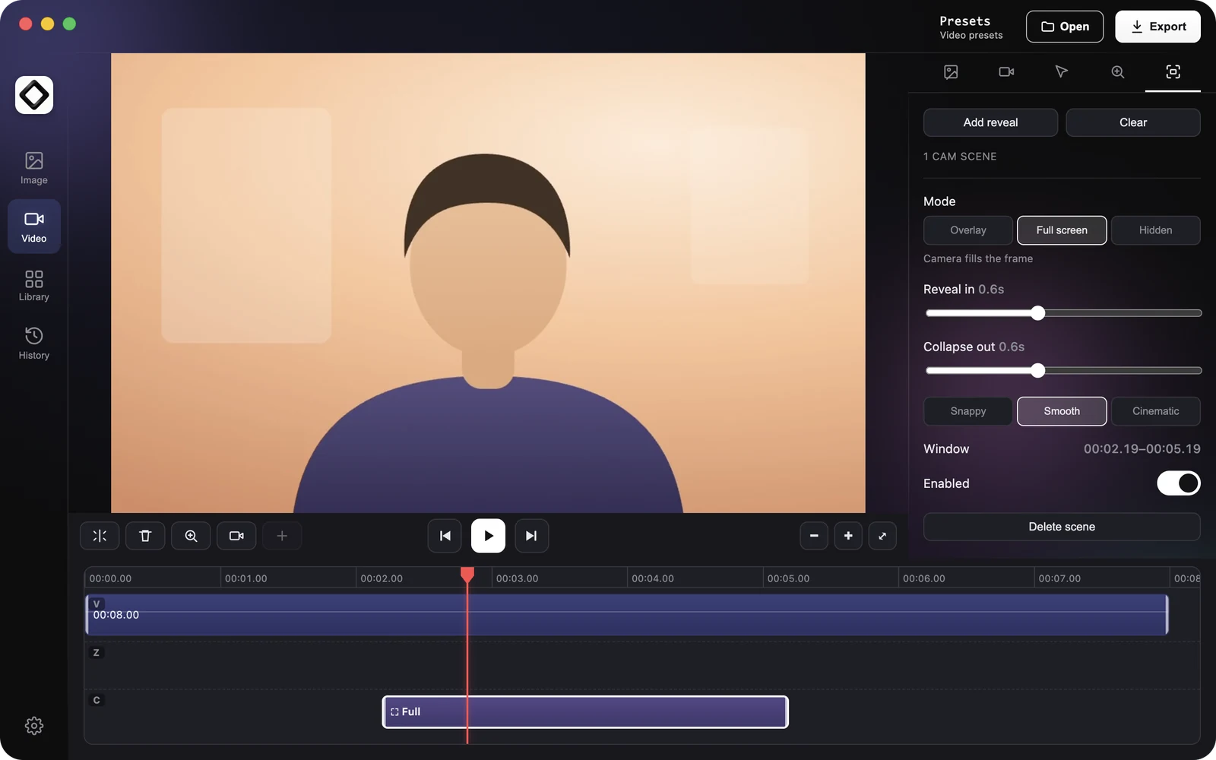This screenshot has width=1216, height=760.
Task: Select Full screen camera mode
Action: click(1062, 230)
